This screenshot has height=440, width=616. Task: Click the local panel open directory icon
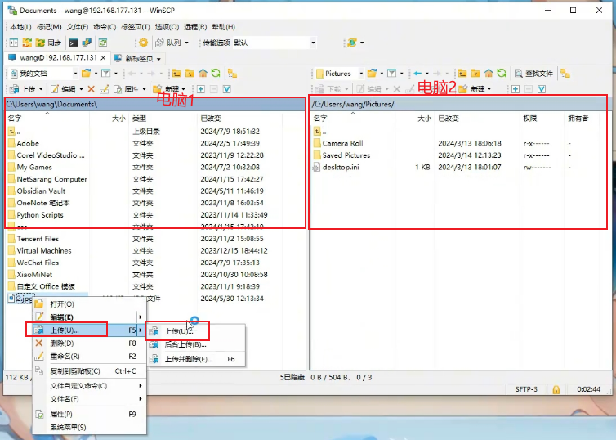86,74
